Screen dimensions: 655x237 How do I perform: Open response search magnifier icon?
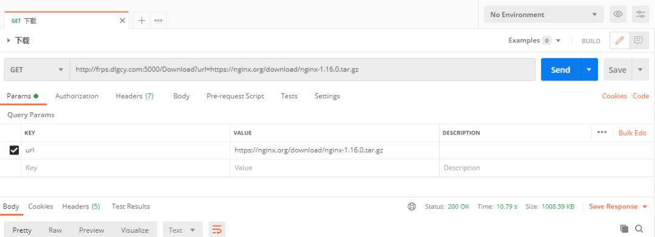point(639,229)
